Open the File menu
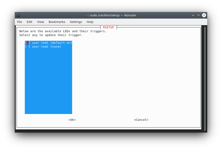This screenshot has height=150, width=222. coord(19,22)
